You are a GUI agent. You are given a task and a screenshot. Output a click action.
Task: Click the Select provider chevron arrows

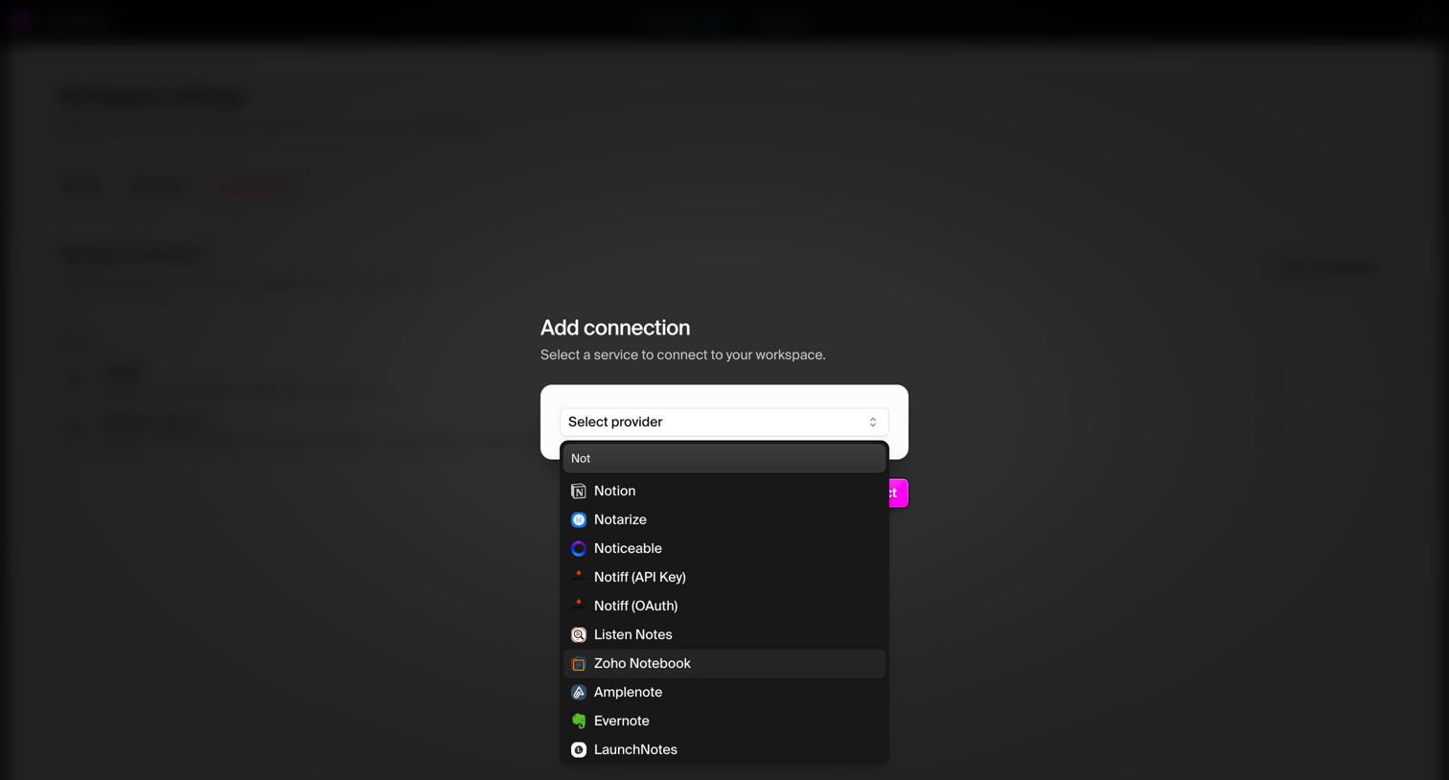[873, 423]
